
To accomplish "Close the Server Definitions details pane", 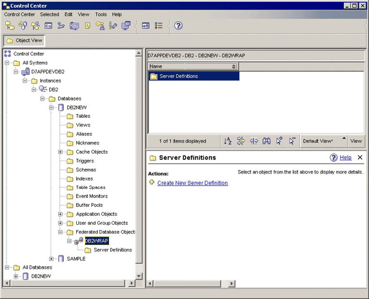I will click(x=360, y=157).
